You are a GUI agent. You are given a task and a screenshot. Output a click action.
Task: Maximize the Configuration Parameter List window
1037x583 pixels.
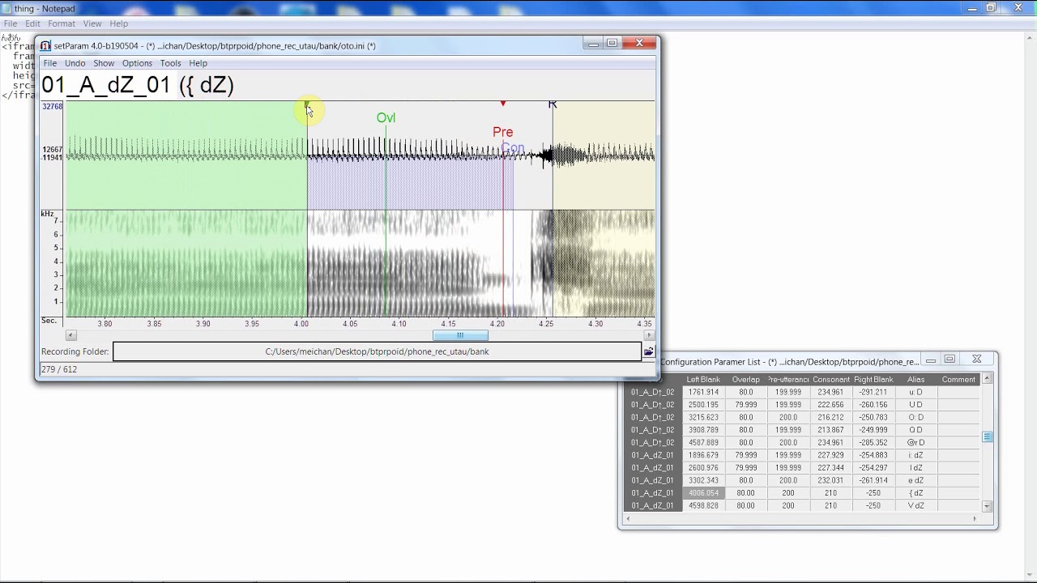950,359
